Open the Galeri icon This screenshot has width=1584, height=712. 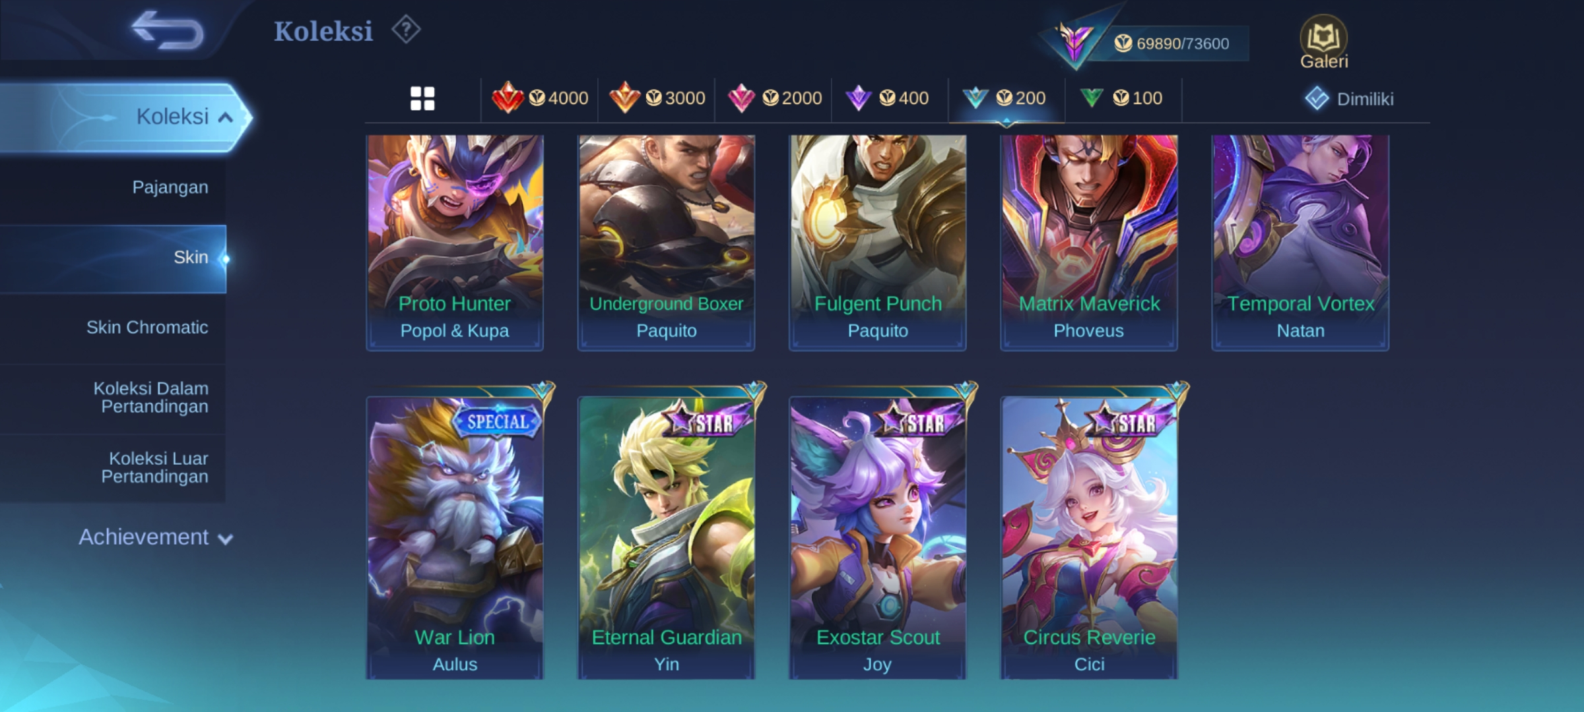tap(1324, 42)
